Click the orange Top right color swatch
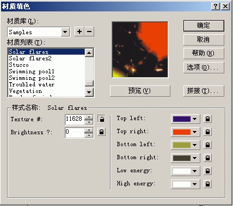The image size is (233, 206). 182,132
